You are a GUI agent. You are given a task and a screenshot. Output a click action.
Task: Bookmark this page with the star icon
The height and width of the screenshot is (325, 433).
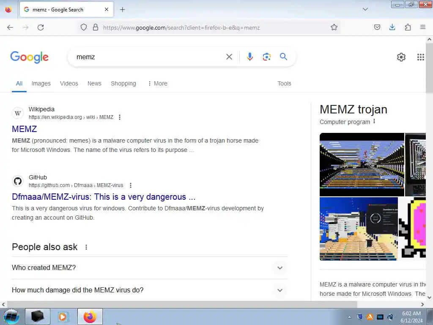click(334, 27)
